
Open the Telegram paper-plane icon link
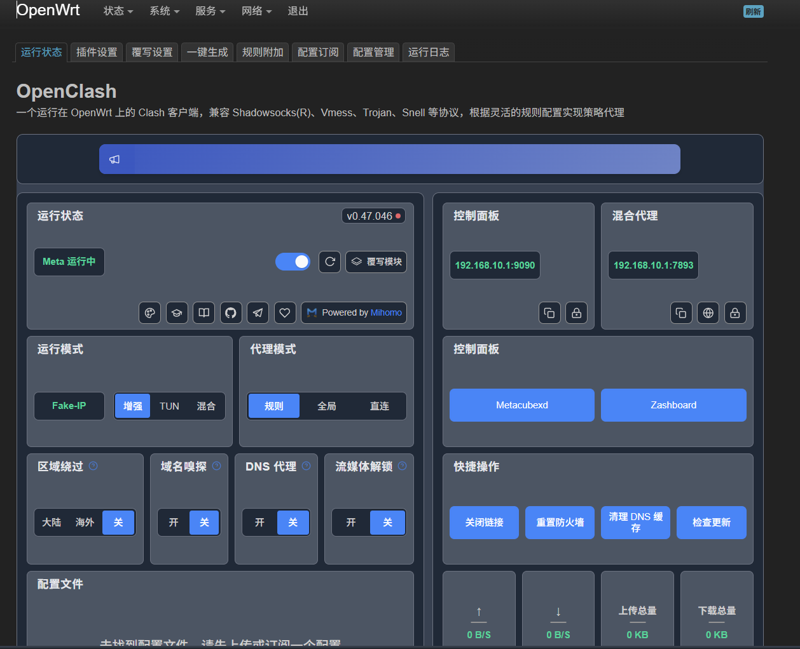[x=258, y=312]
